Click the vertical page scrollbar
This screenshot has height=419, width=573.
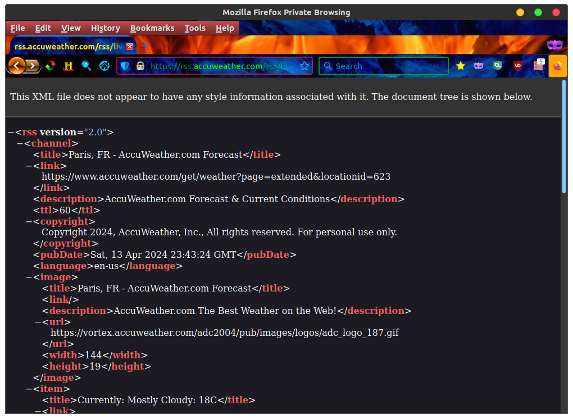tap(564, 136)
